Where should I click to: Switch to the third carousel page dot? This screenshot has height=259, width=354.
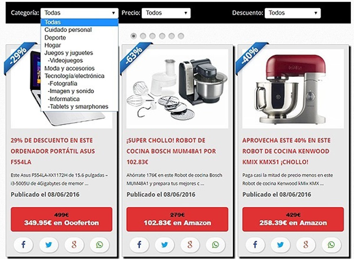(153, 36)
